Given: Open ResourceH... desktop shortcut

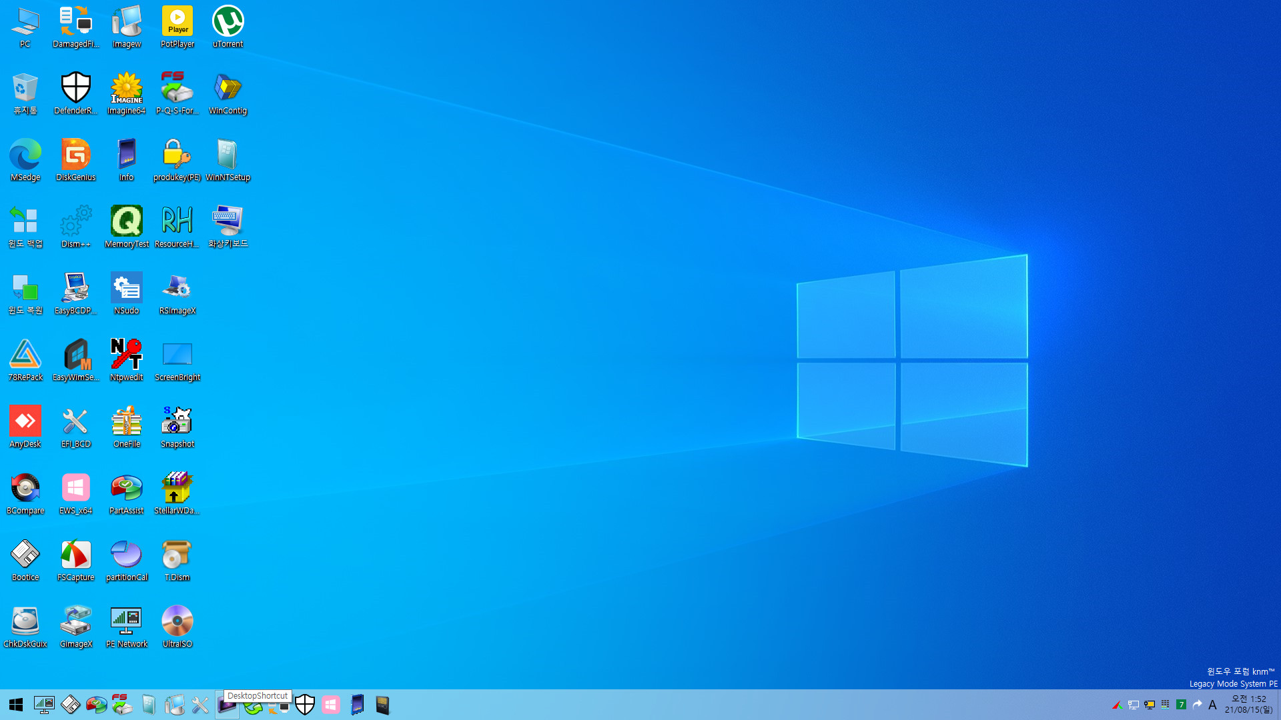Looking at the screenshot, I should tap(177, 227).
